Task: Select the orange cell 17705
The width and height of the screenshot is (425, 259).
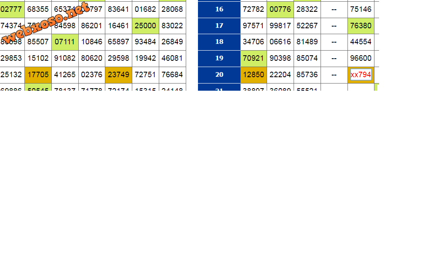Action: tap(38, 75)
